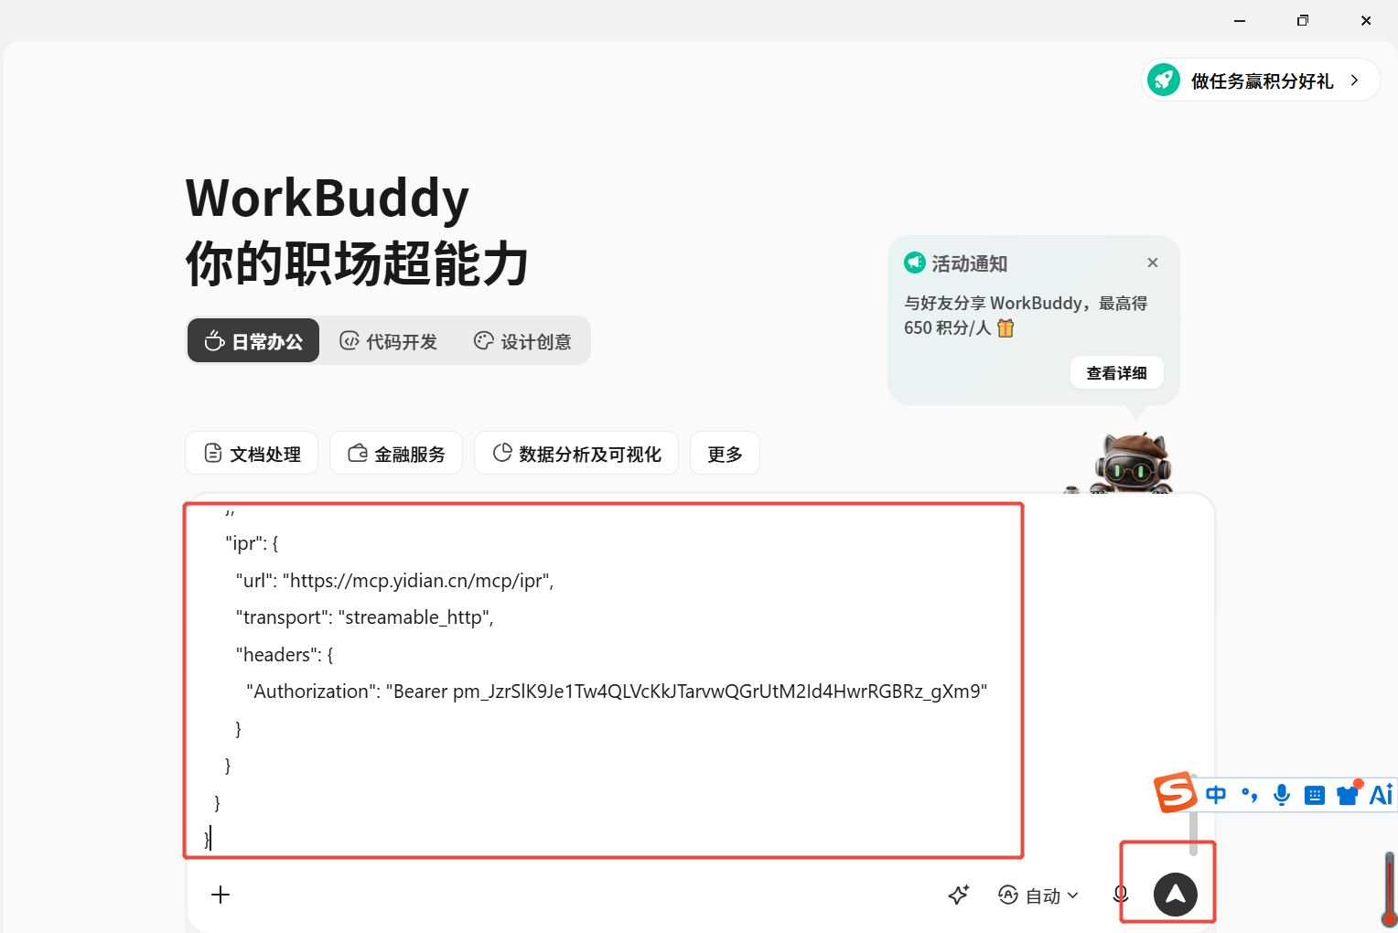1398x933 pixels.
Task: Click the megaphone icon beside 活动通知
Action: 915,263
